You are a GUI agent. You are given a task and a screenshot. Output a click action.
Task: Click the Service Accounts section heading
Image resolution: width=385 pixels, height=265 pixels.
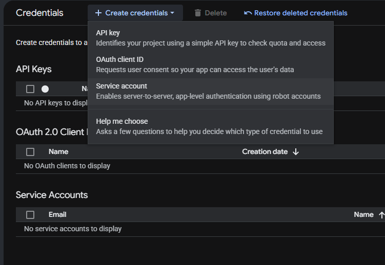pyautogui.click(x=52, y=195)
